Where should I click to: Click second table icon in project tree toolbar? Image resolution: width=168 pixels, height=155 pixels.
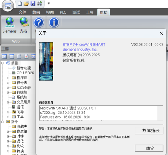click(12, 57)
